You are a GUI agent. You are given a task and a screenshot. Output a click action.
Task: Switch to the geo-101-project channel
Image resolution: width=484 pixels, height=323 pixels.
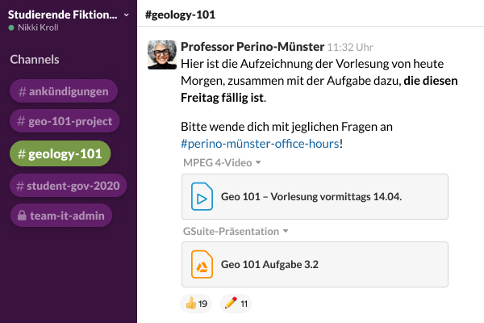click(65, 121)
